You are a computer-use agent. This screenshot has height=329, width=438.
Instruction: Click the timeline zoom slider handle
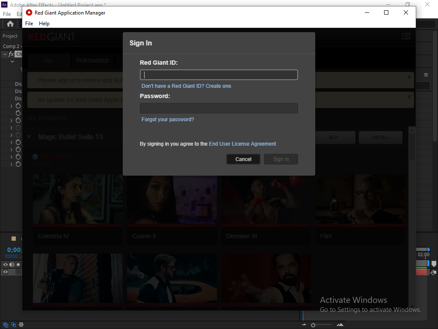313,325
